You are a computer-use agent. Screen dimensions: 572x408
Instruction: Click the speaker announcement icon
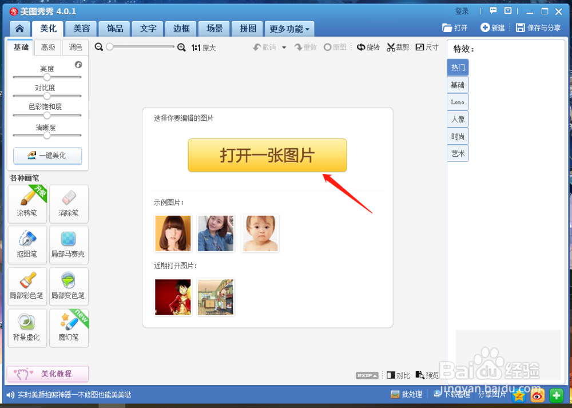pyautogui.click(x=10, y=395)
